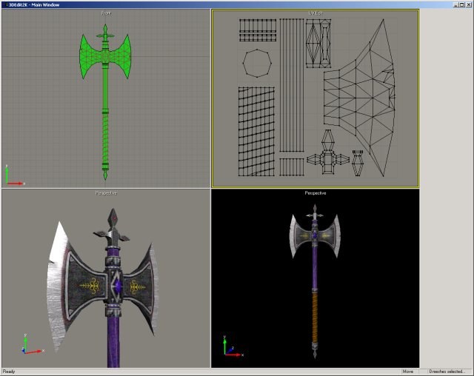Select the tall vertical-lines UV island
The image size is (474, 376).
[291, 85]
